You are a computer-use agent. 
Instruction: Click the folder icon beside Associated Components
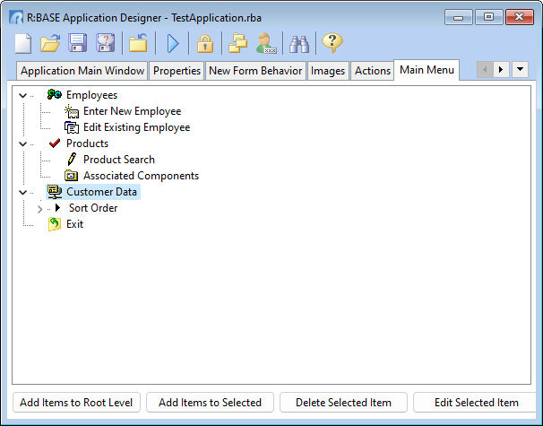[72, 176]
